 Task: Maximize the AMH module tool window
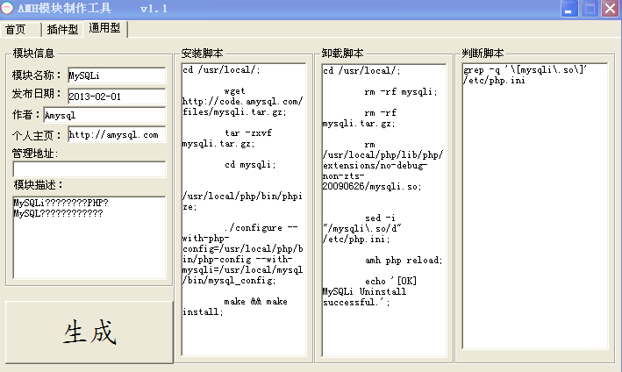pos(590,9)
